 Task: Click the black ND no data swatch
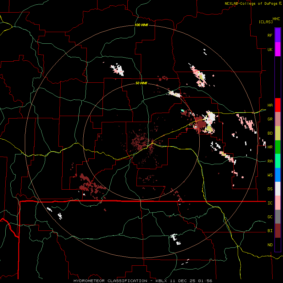[278, 245]
